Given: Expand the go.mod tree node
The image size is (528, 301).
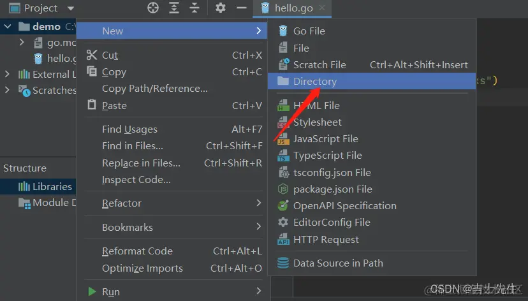Looking at the screenshot, I should [x=22, y=43].
